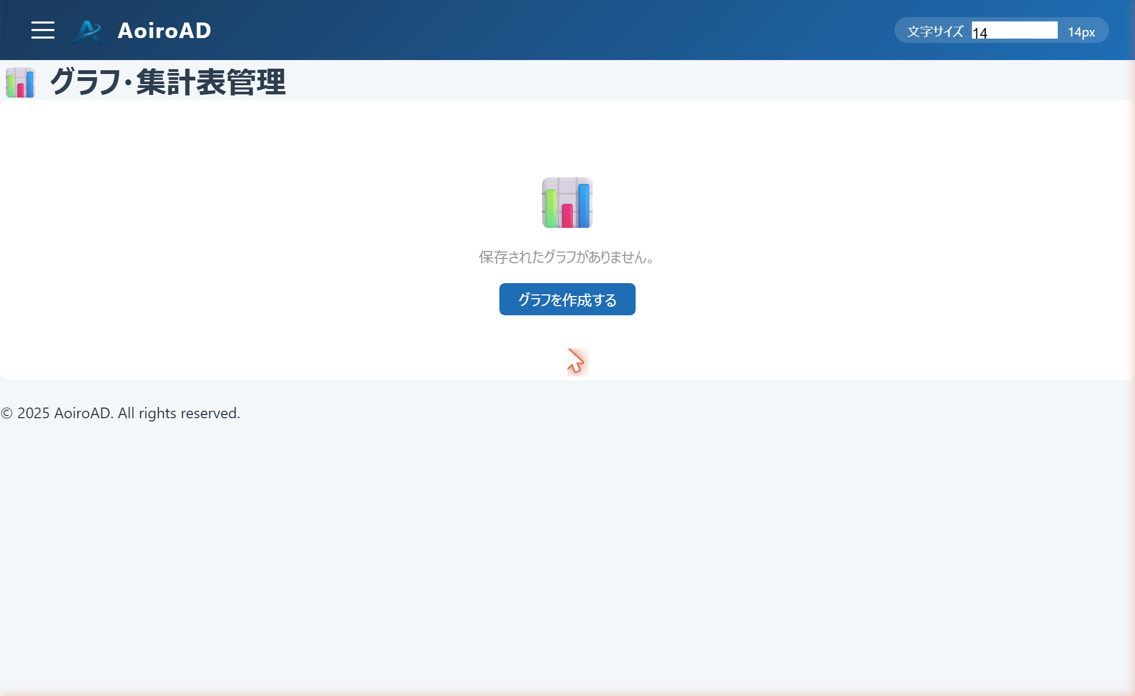This screenshot has width=1135, height=696.
Task: Open the hamburger navigation menu
Action: click(43, 30)
